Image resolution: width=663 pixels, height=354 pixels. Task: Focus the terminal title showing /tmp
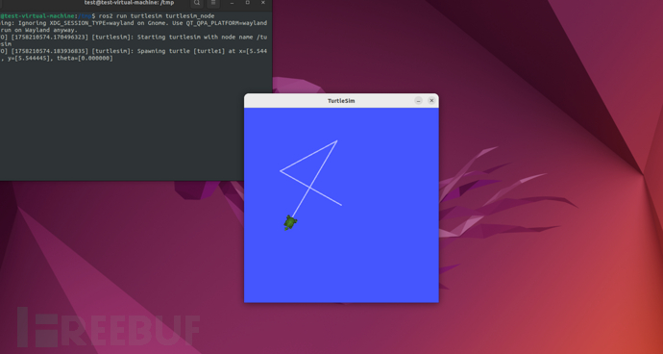pyautogui.click(x=129, y=3)
